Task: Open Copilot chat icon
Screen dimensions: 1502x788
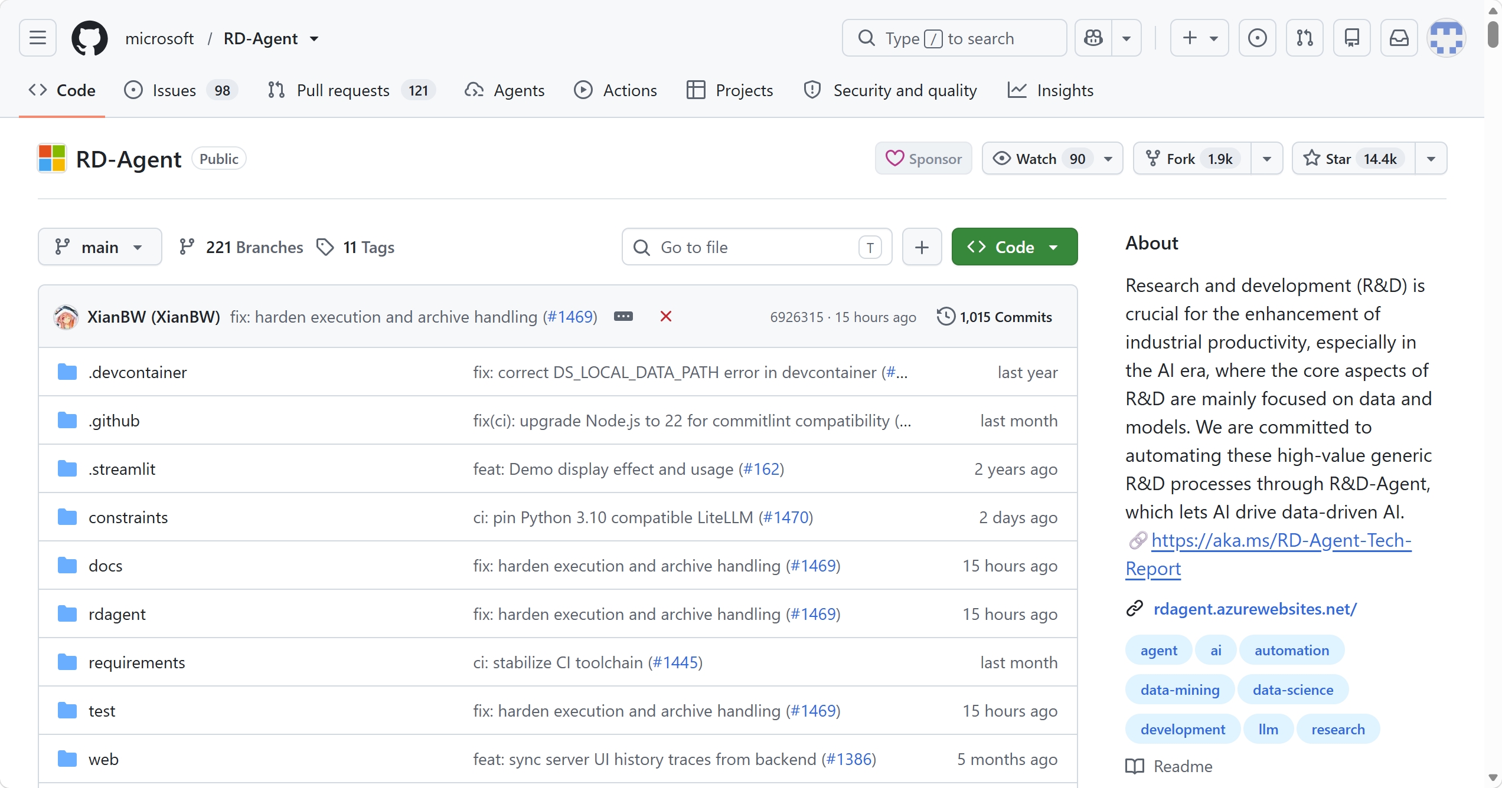Action: pyautogui.click(x=1093, y=38)
